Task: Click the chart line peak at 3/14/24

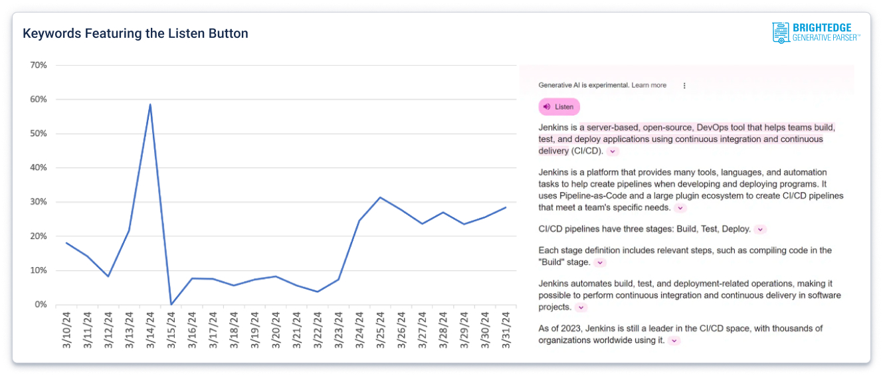Action: pos(150,104)
